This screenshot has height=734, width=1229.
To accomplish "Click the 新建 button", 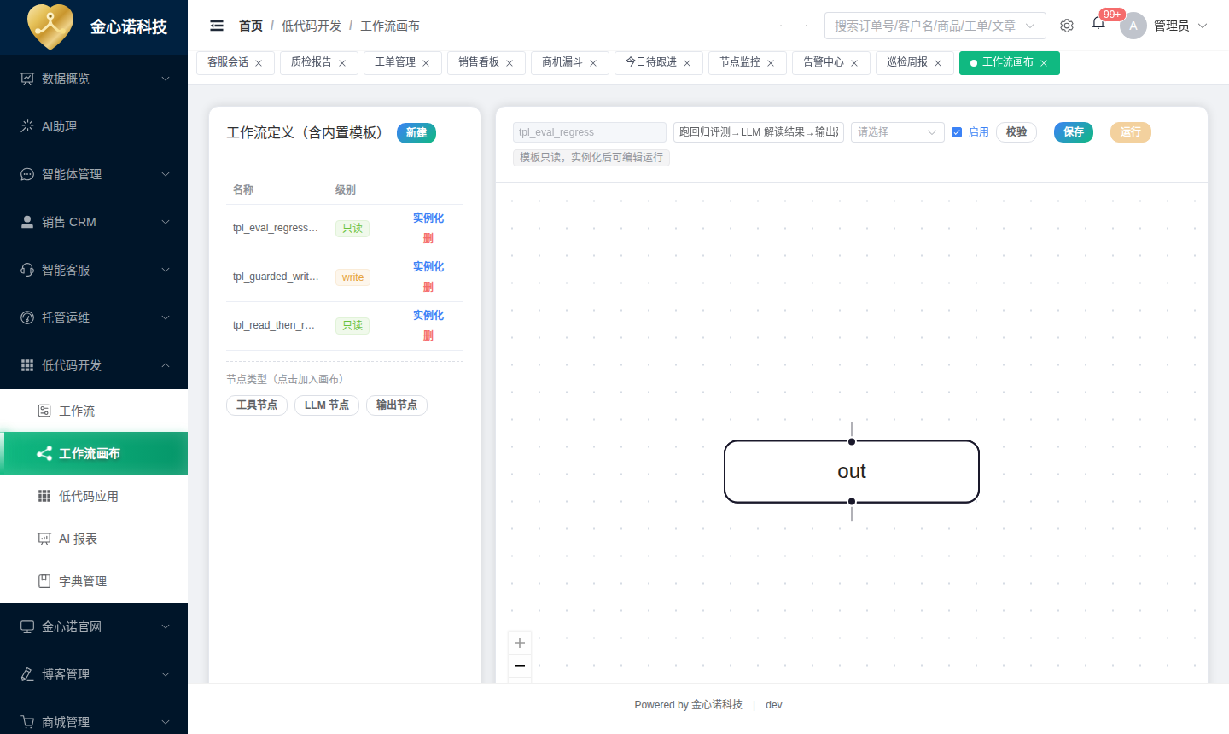I will click(x=416, y=133).
